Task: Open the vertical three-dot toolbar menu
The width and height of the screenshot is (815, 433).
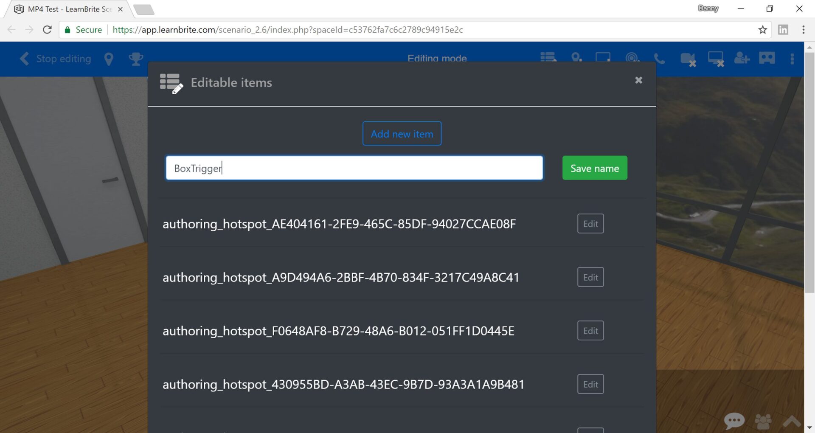Action: [x=792, y=59]
